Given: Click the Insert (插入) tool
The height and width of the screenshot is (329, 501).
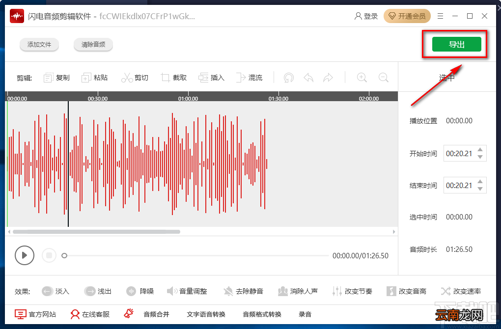Looking at the screenshot, I should (x=212, y=78).
